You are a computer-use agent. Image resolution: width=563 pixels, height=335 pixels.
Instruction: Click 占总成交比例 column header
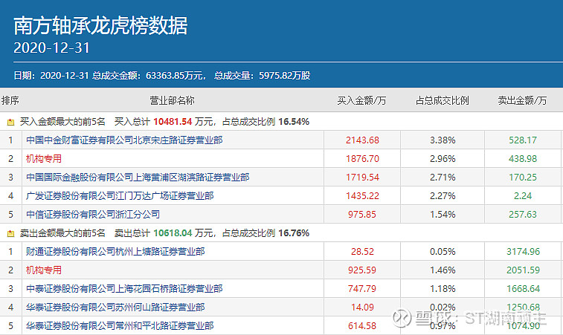443,100
